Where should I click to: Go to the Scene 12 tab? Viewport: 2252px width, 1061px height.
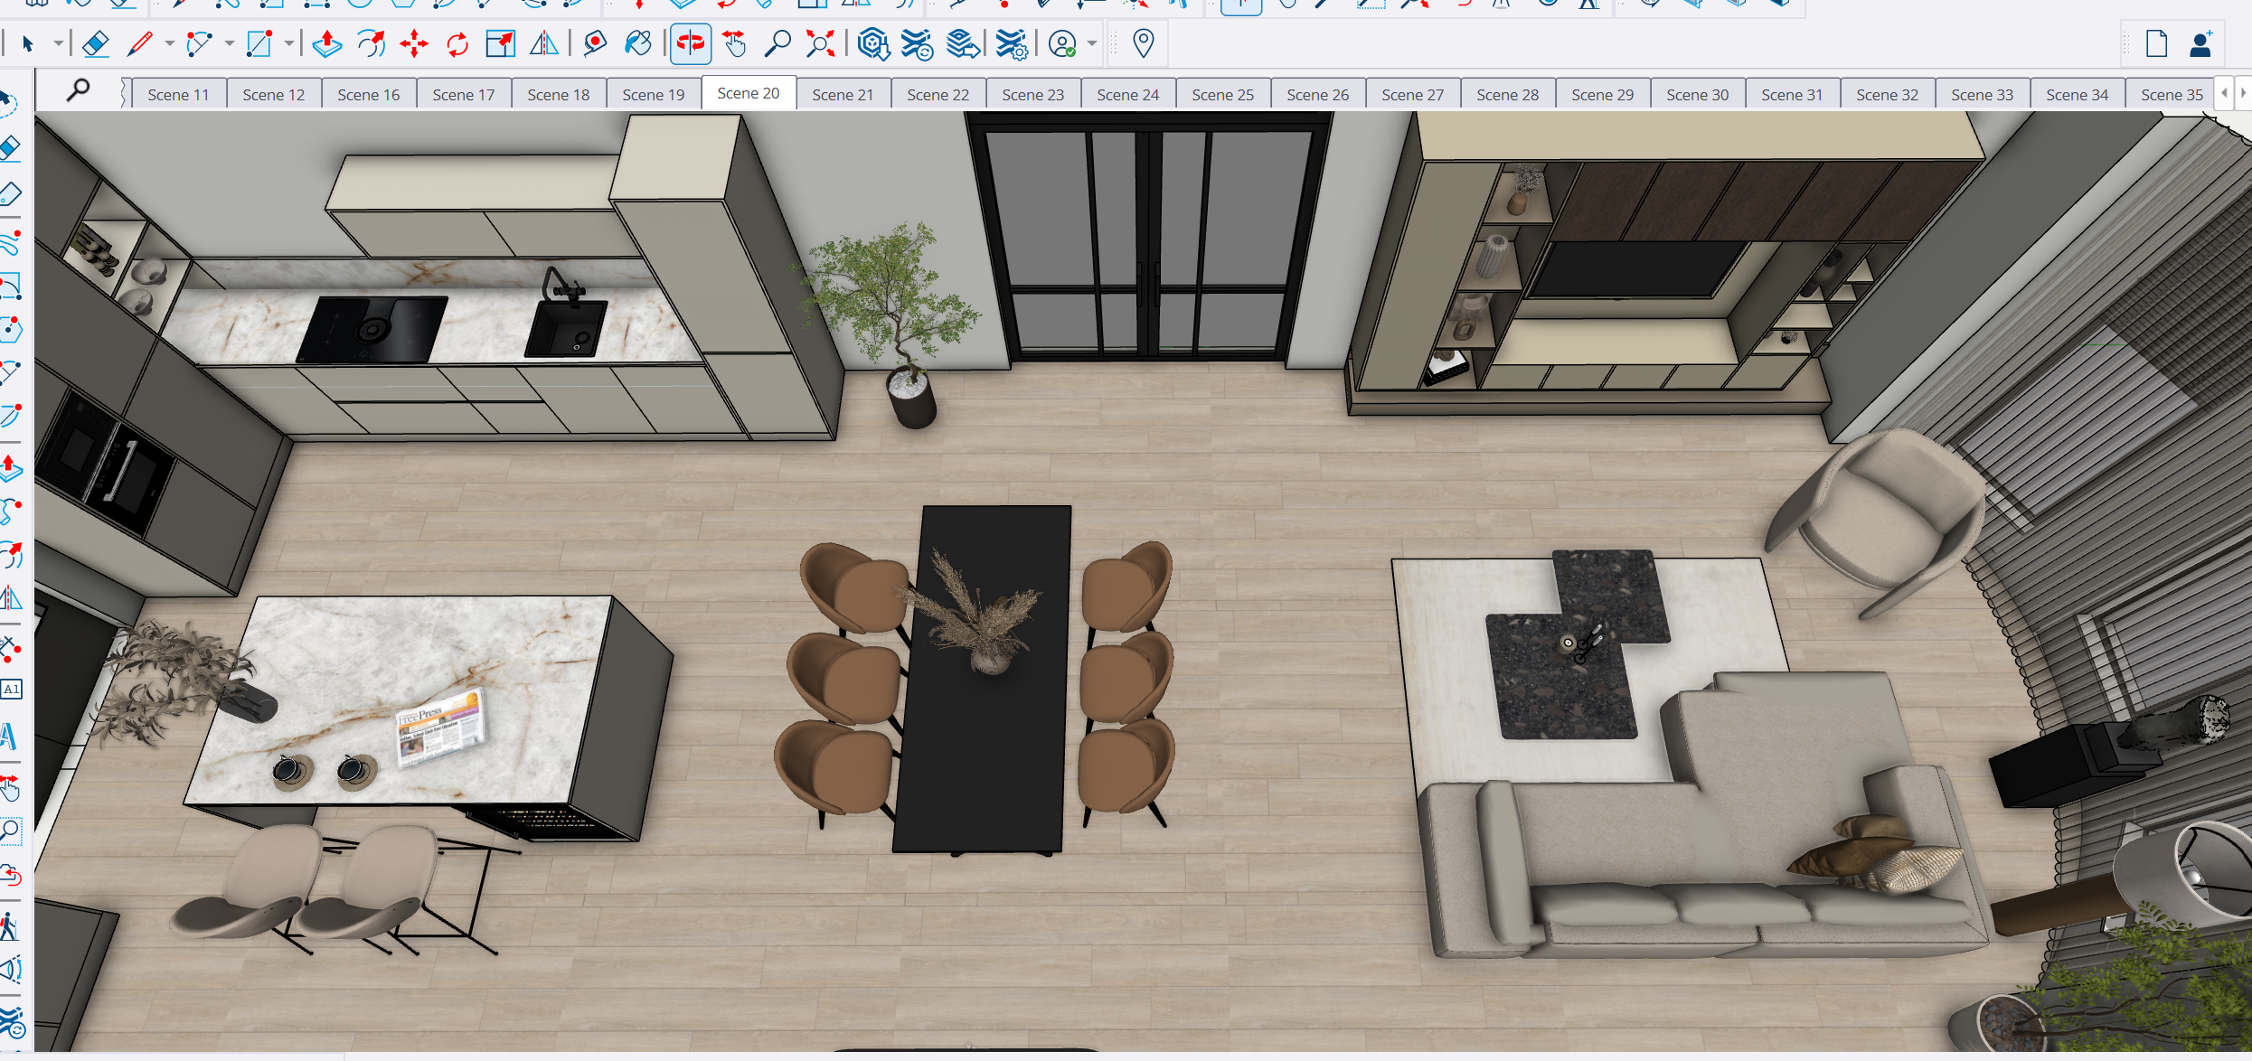point(273,95)
